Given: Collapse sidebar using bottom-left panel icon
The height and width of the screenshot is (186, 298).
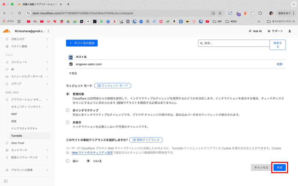Looking at the screenshot, I should pyautogui.click(x=6, y=181).
